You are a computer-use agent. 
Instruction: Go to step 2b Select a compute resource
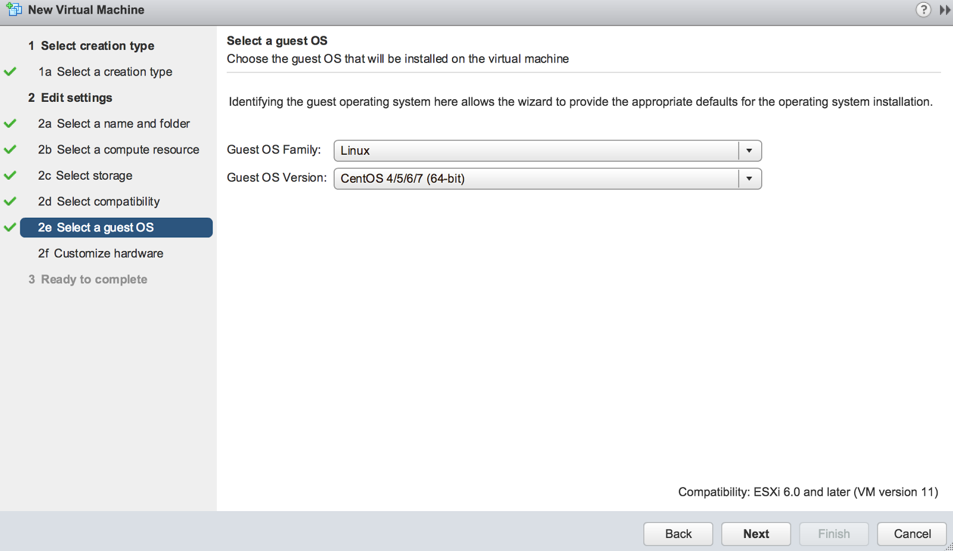pos(119,149)
